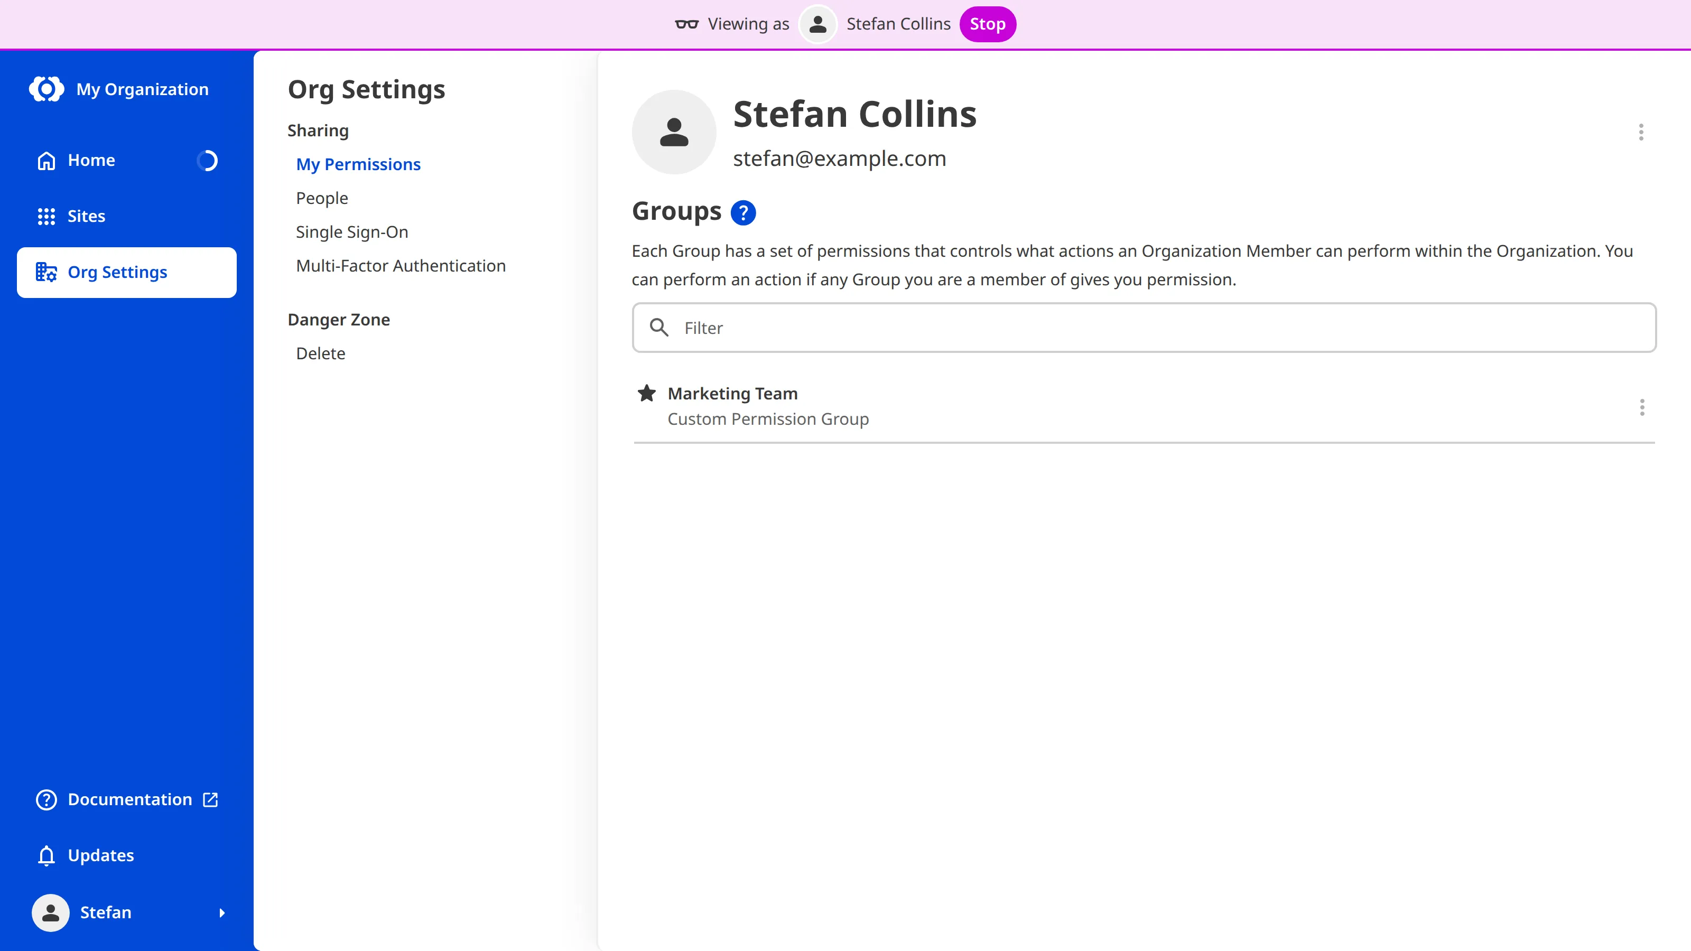Click the My Organization logo icon

click(x=47, y=89)
